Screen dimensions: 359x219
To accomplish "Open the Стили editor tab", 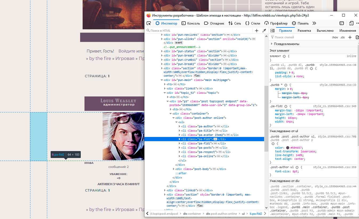I will tap(253, 23).
